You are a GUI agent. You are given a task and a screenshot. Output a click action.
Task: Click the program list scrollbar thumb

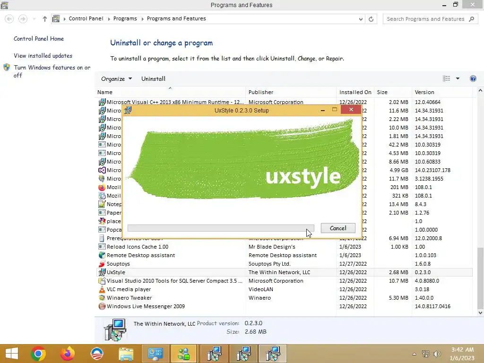point(480,278)
